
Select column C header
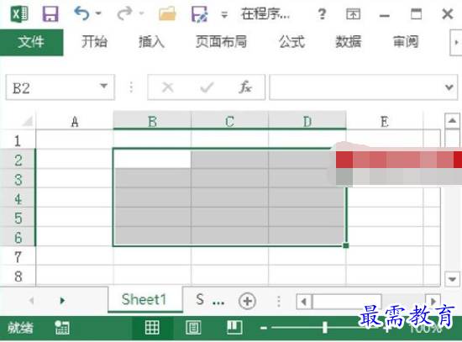click(229, 122)
